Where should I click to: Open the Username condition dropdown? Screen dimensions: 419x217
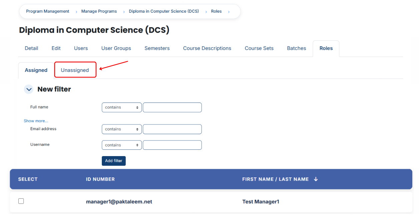(x=122, y=145)
